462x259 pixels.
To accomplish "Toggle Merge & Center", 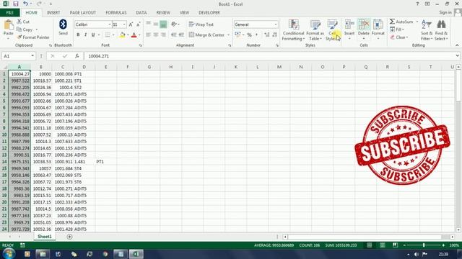I will point(207,35).
